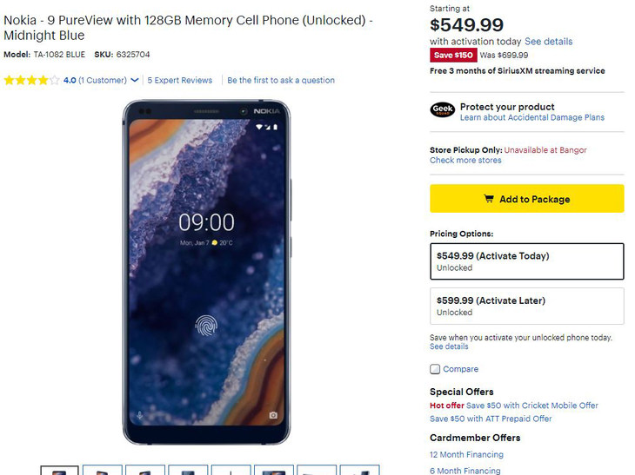
Task: Click Be the first to ask a question
Action: tap(281, 80)
